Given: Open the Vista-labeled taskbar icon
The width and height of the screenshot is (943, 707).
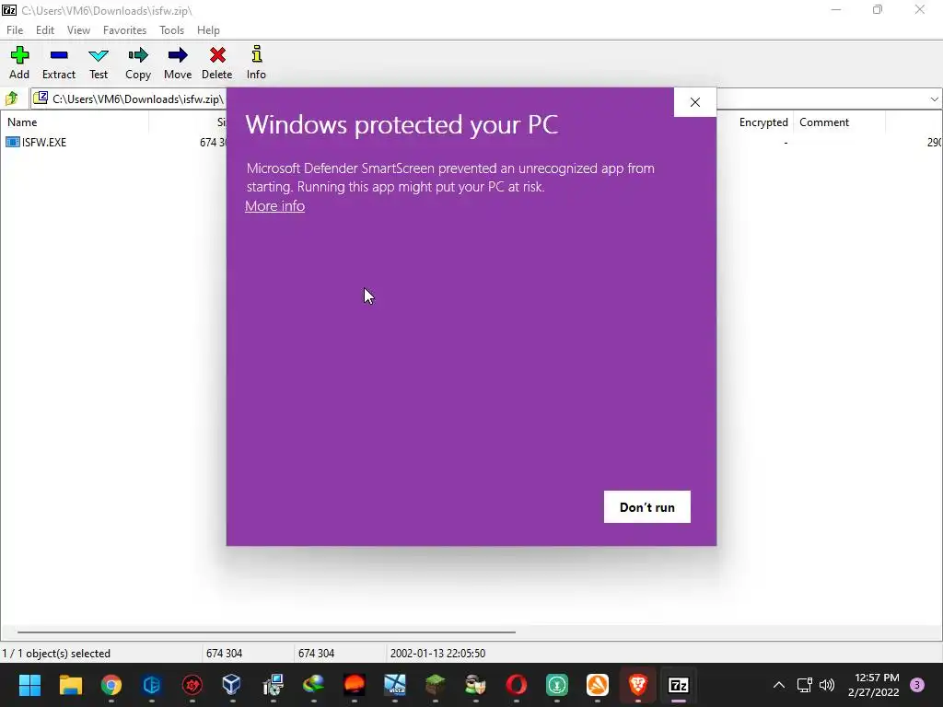Looking at the screenshot, I should click(395, 685).
